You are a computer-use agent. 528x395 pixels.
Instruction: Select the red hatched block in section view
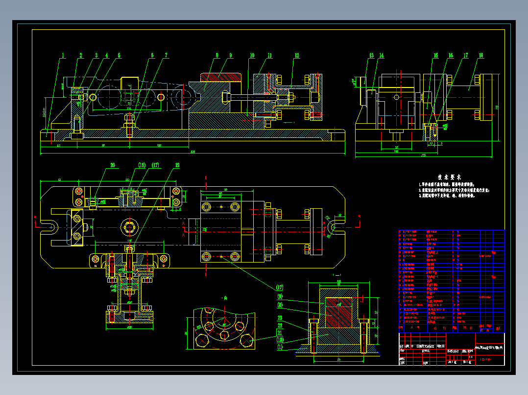coord(338,313)
